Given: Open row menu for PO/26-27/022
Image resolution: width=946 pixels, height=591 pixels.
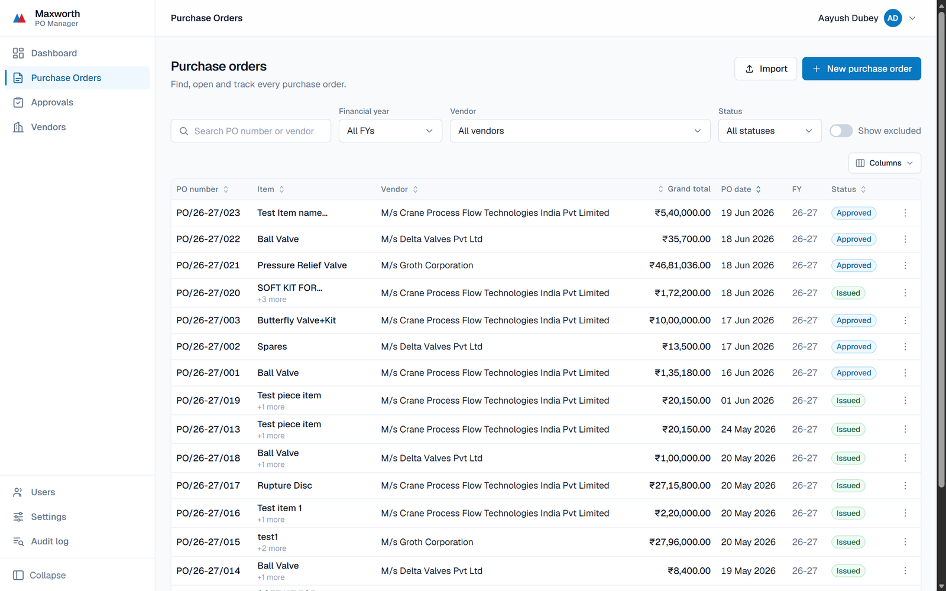Looking at the screenshot, I should [905, 239].
